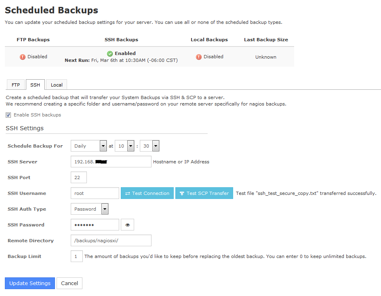
Task: Run the Test SCP Transfer button
Action: coord(204,193)
